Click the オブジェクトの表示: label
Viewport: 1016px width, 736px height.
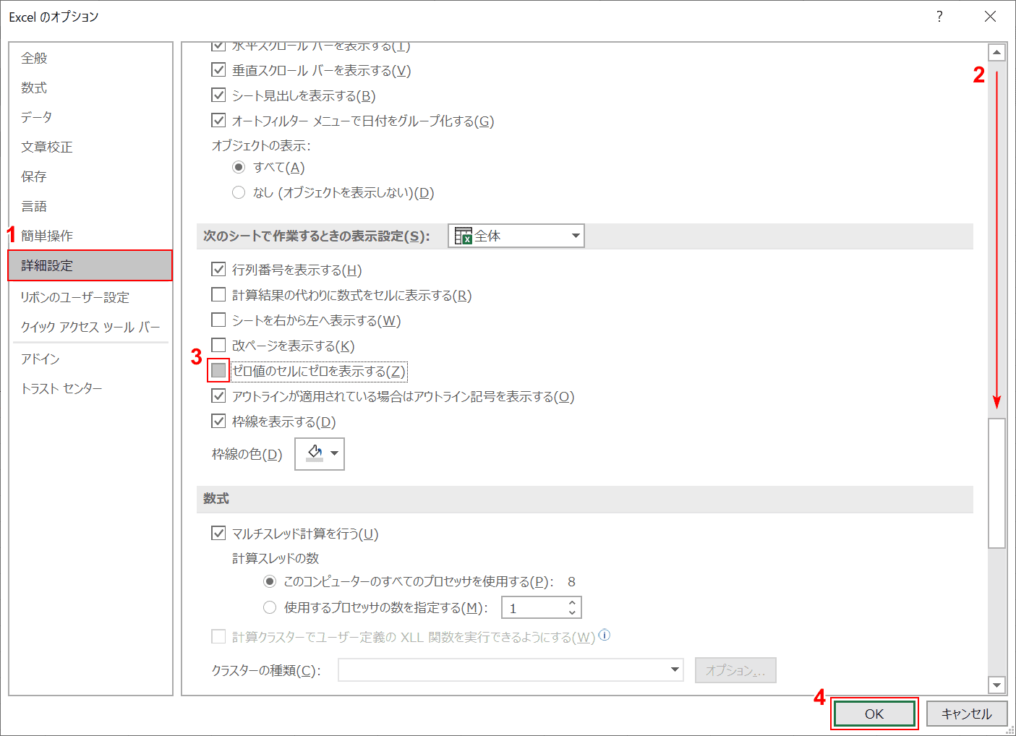click(x=261, y=146)
